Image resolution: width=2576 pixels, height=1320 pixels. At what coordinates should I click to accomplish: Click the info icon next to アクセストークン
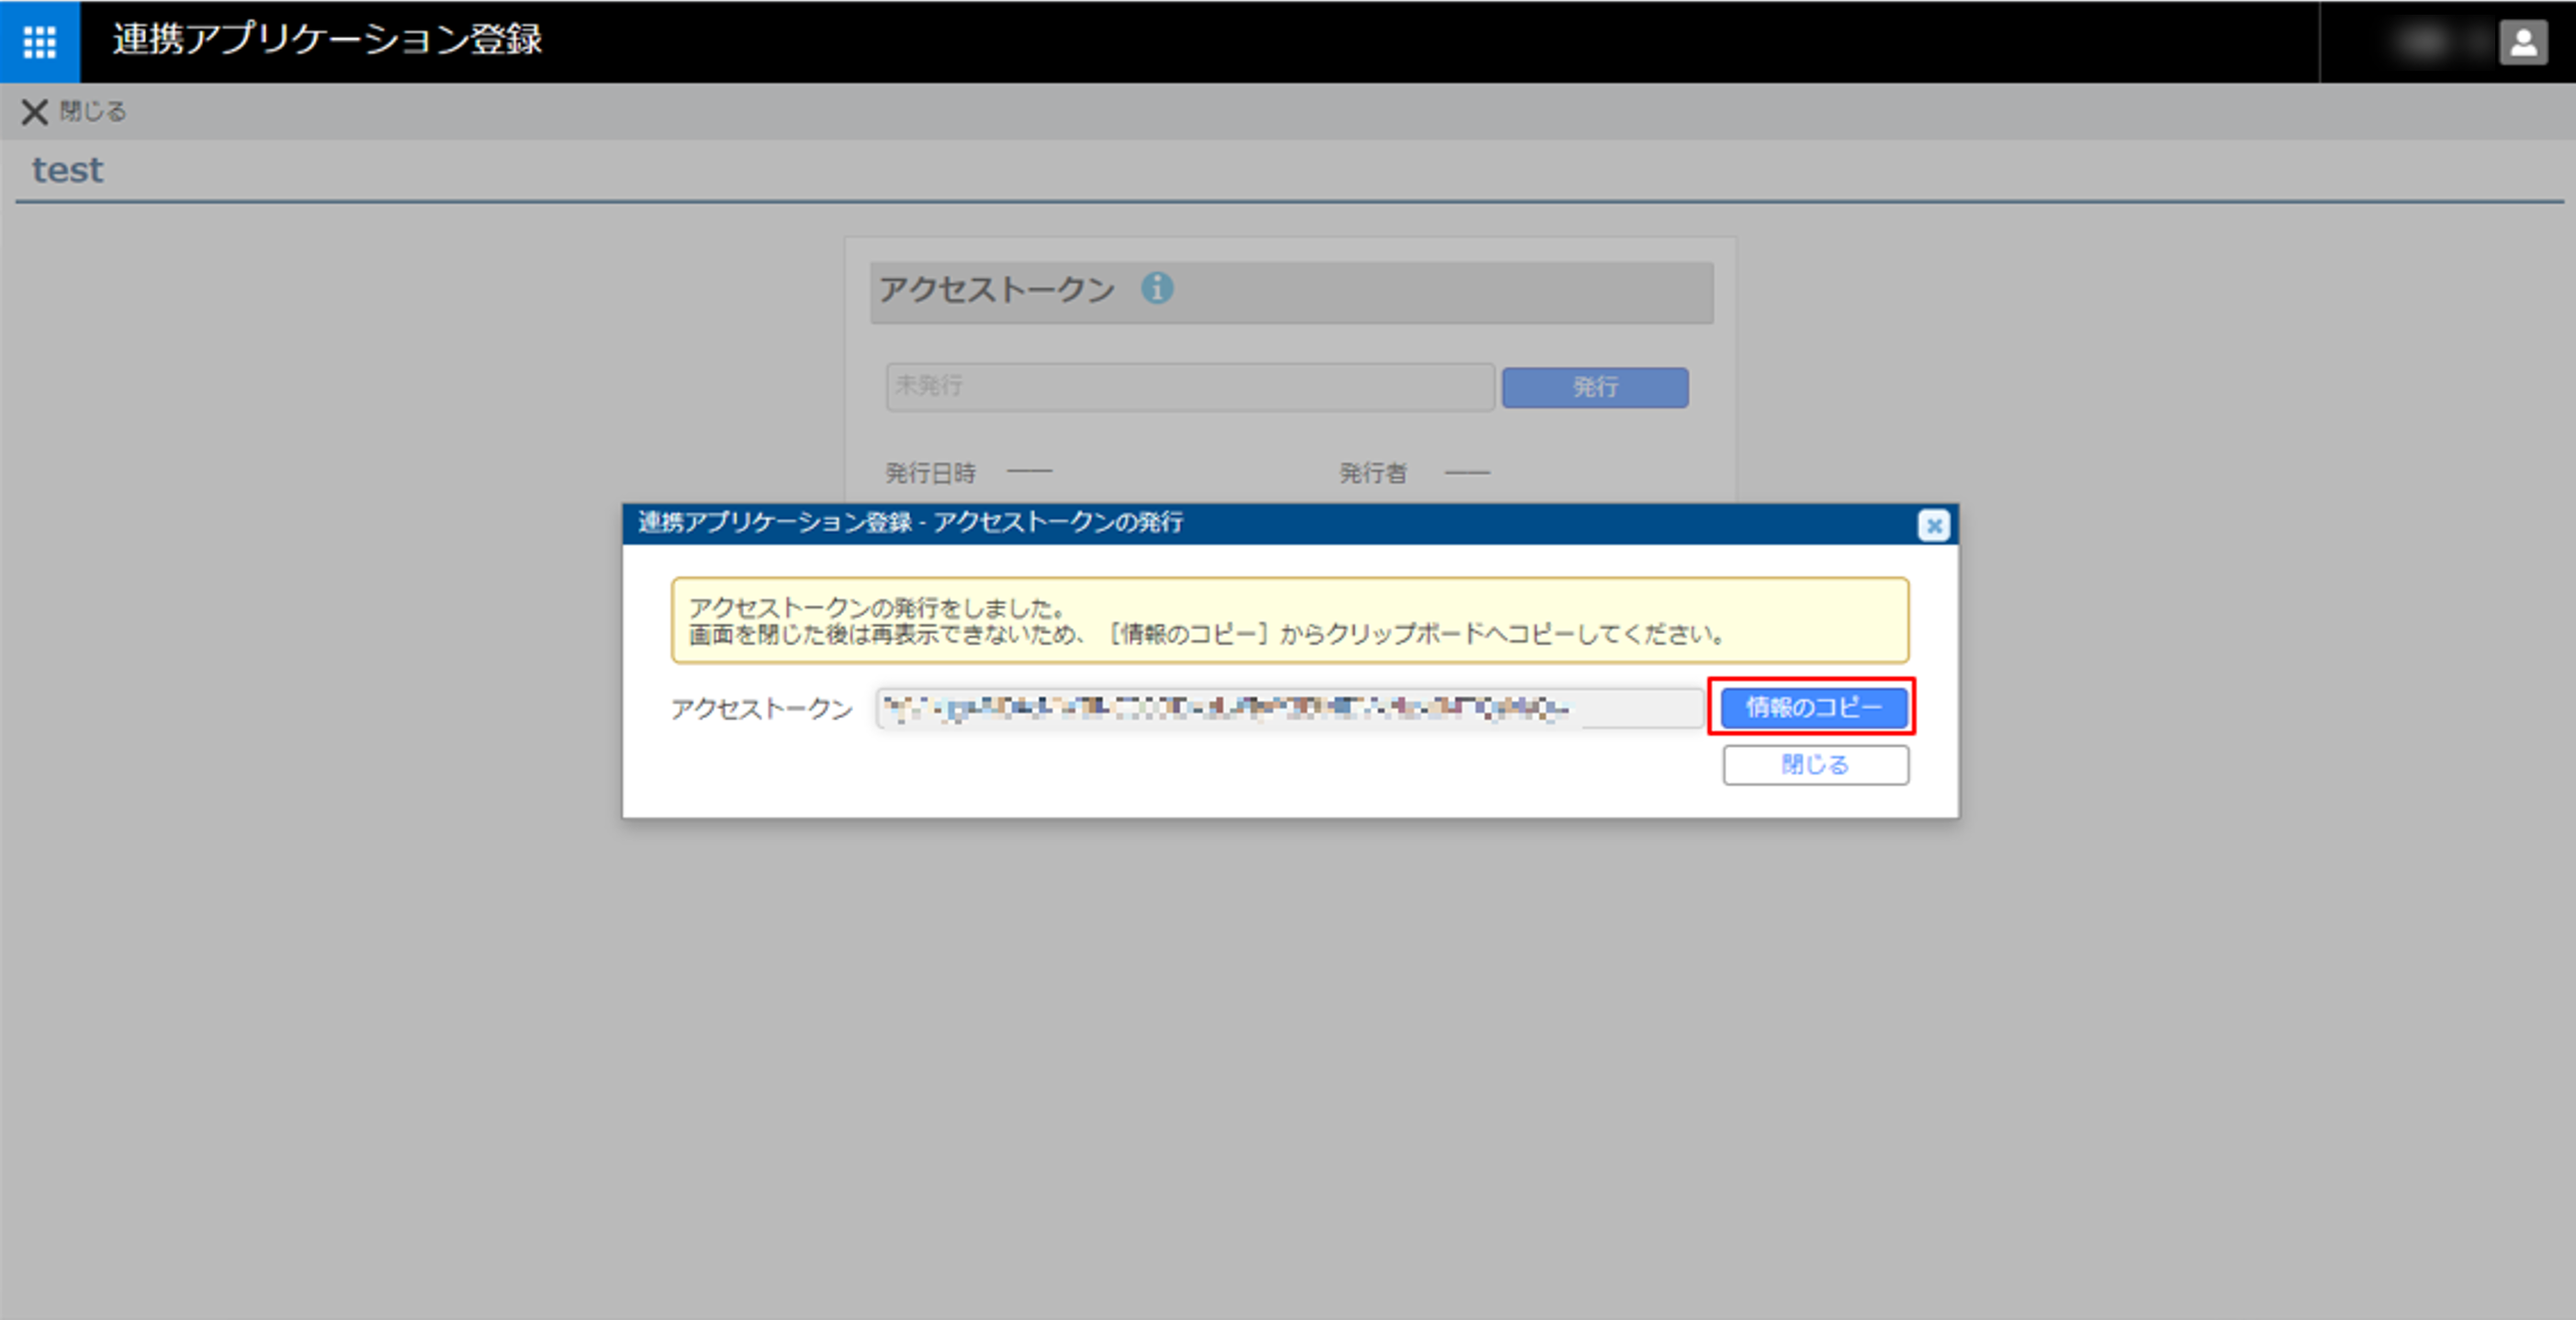pyautogui.click(x=1157, y=288)
